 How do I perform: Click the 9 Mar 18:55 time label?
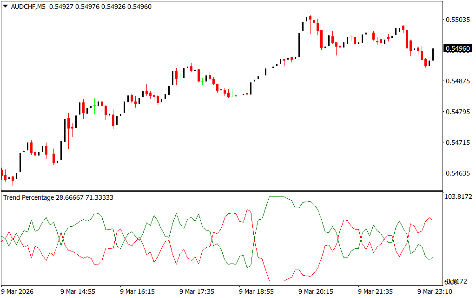256,291
